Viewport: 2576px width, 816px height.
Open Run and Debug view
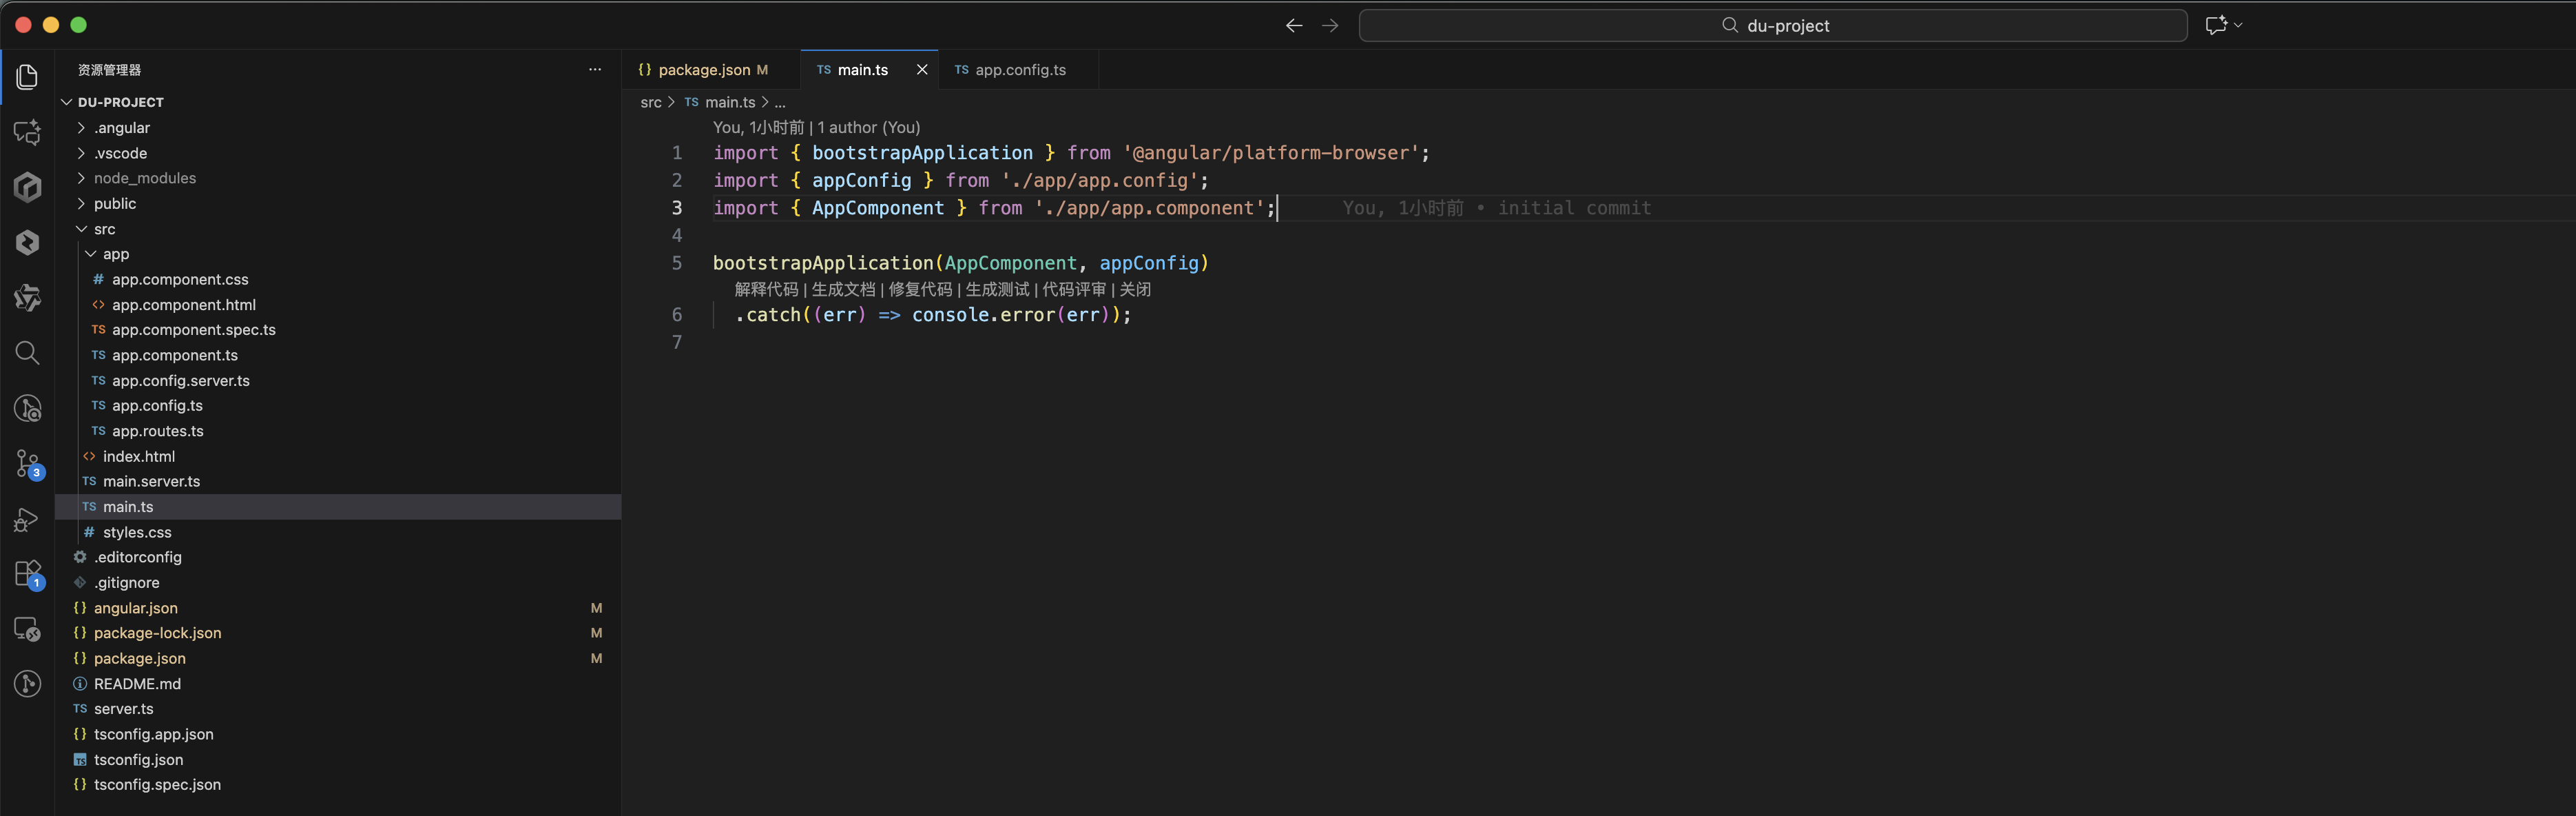(27, 519)
